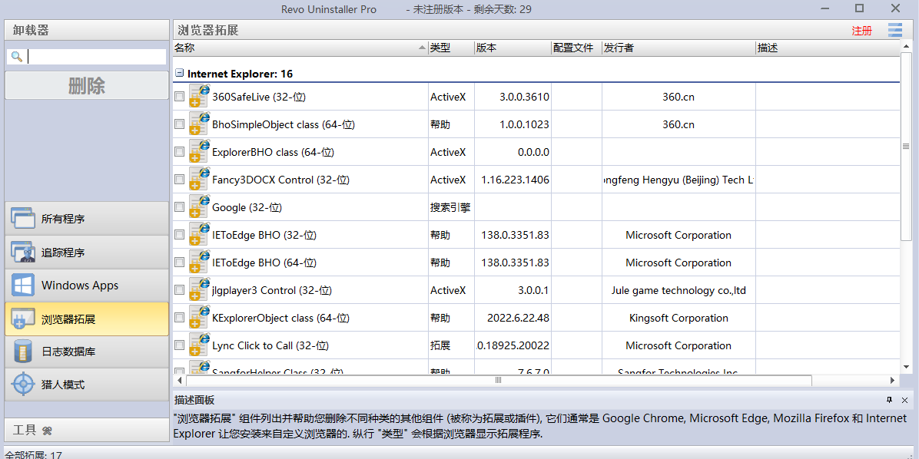Click the 日志数据库 database icon

tap(23, 352)
